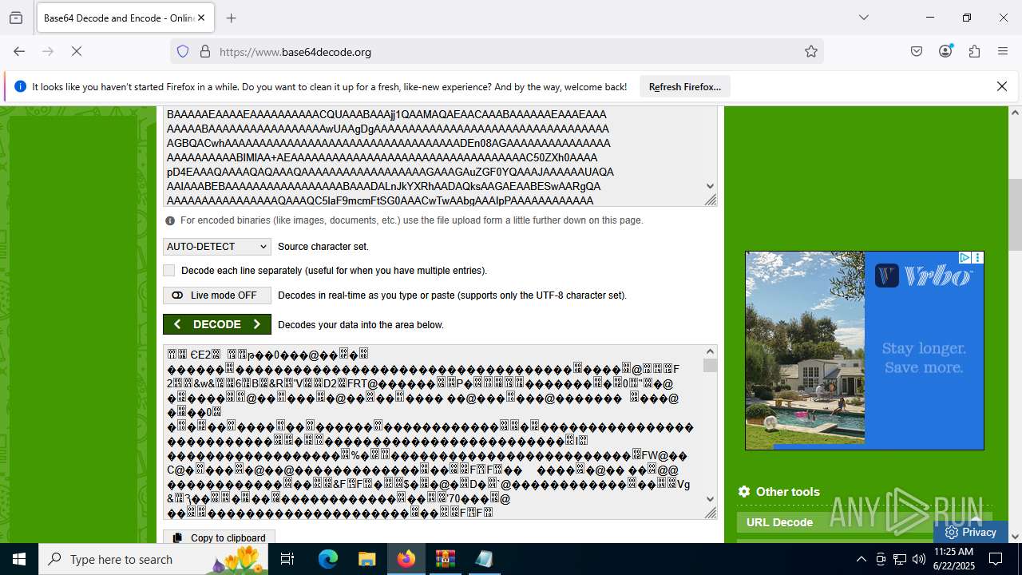Viewport: 1022px width, 575px height.
Task: Click the right arrow on DECODE button
Action: 256,324
